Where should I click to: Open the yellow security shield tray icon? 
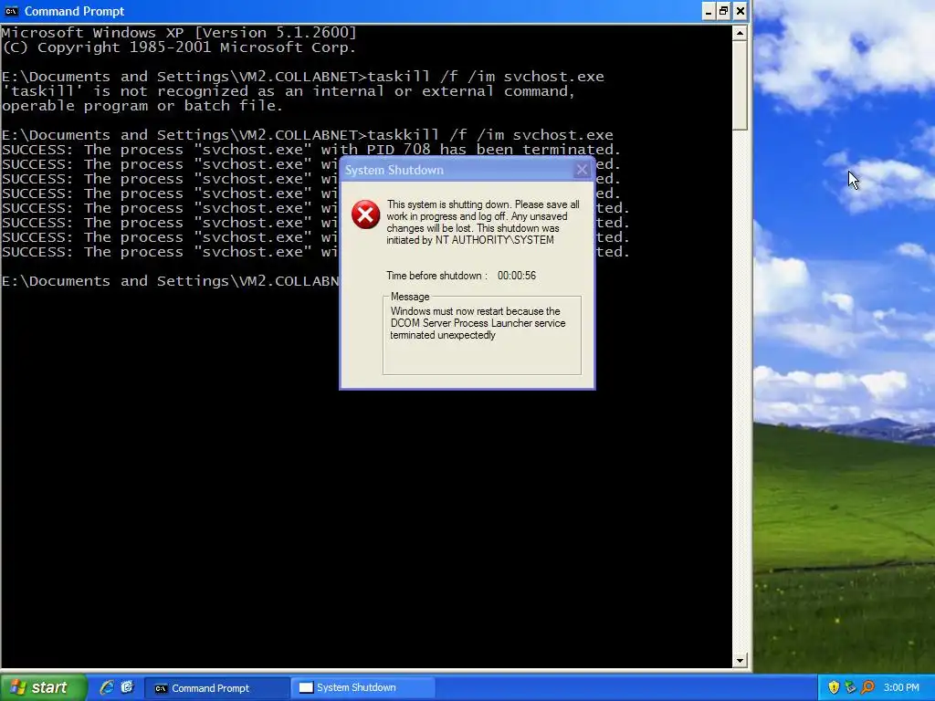(x=834, y=687)
